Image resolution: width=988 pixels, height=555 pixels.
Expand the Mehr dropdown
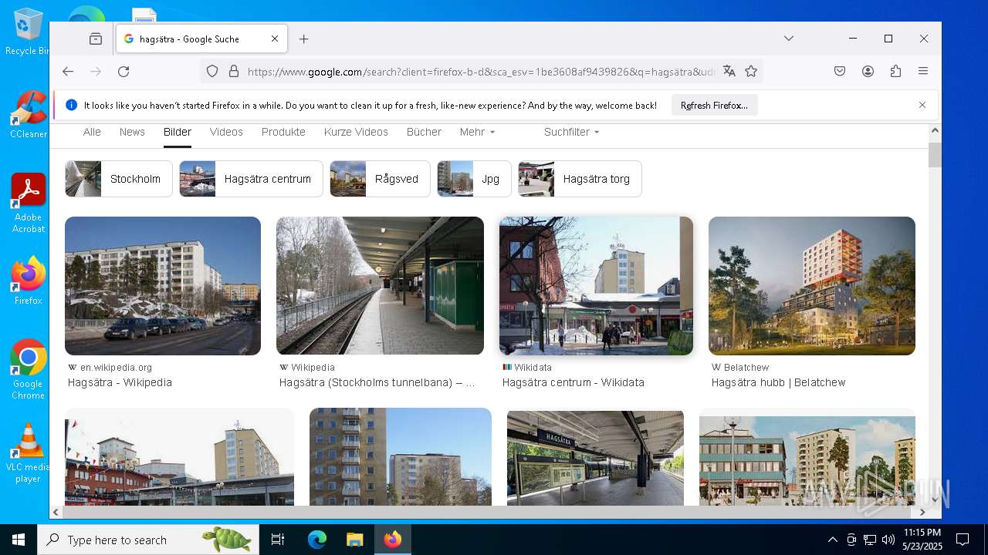[477, 132]
